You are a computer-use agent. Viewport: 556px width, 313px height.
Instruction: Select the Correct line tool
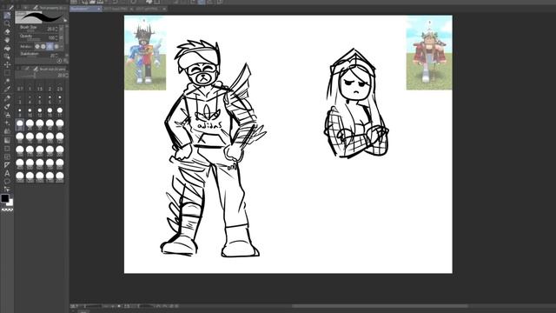click(7, 190)
